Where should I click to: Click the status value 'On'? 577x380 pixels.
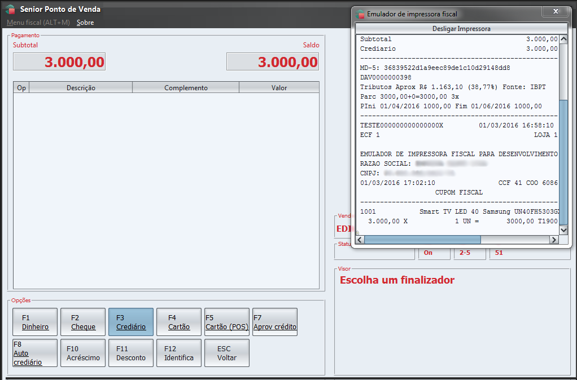click(x=428, y=253)
